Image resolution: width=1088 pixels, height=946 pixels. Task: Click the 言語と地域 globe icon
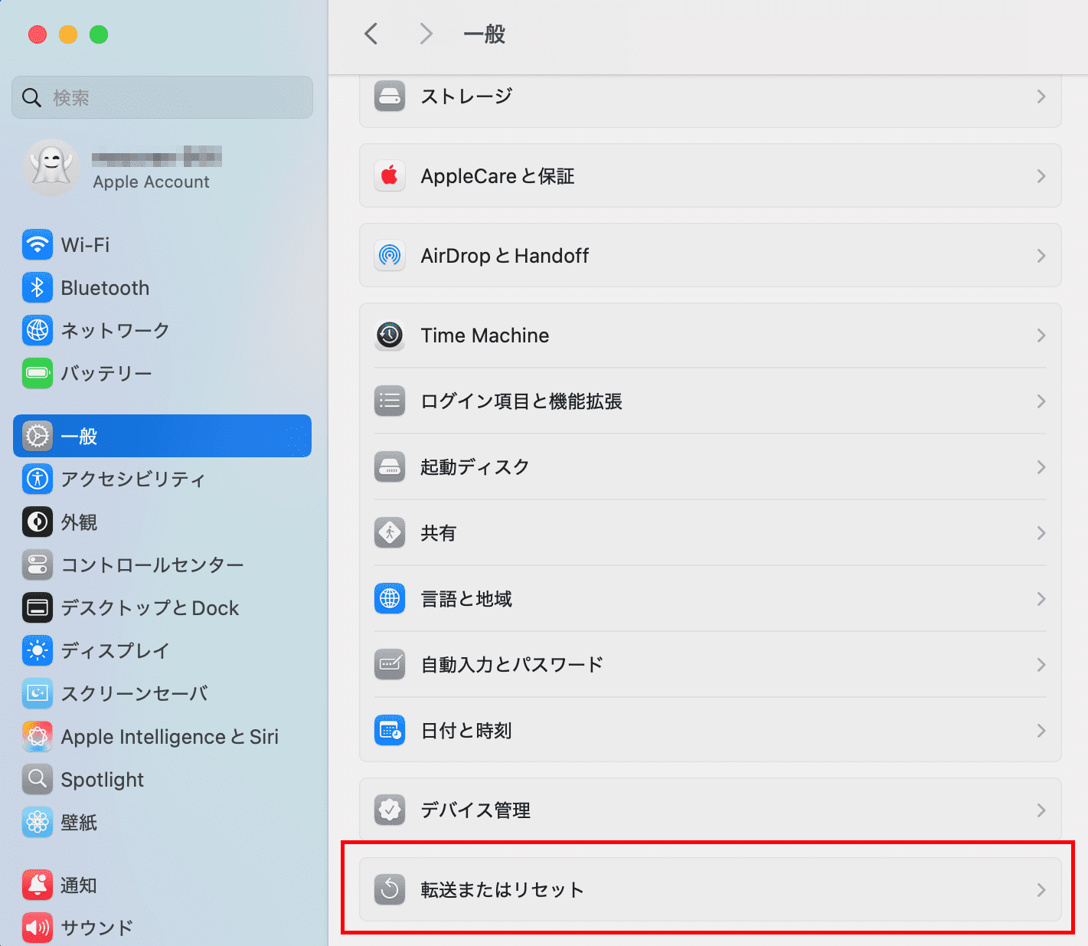coord(390,599)
